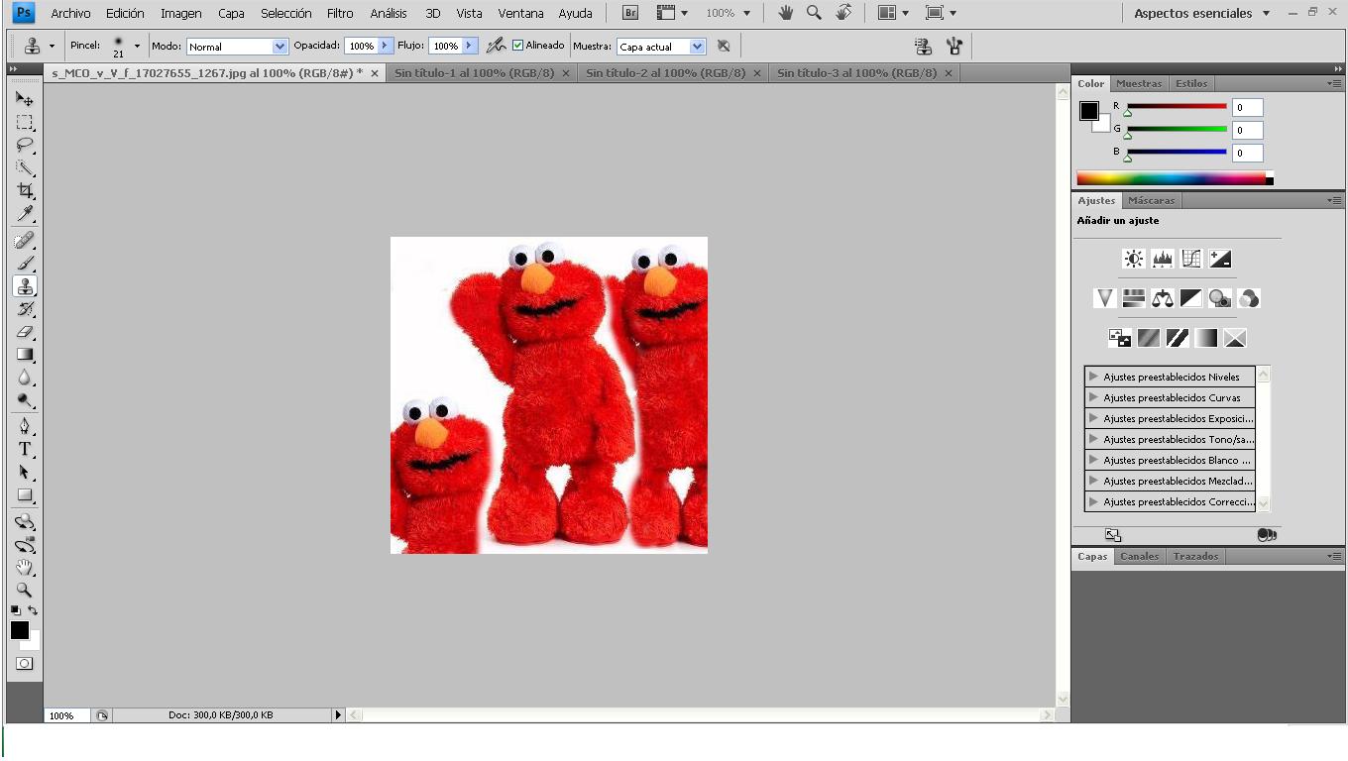Add a Brightness/Contrast adjustment
This screenshot has width=1348, height=761.
tap(1134, 259)
